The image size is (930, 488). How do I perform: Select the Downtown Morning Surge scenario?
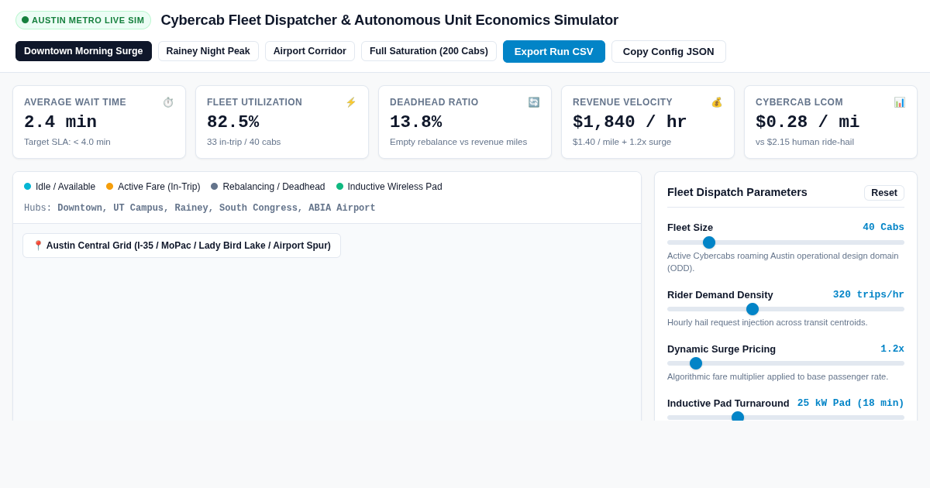[84, 51]
